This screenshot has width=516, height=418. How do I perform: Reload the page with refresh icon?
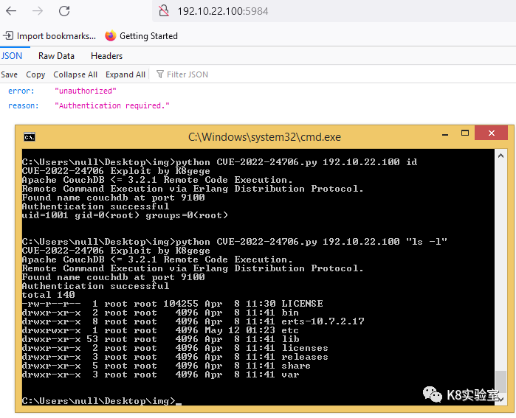pyautogui.click(x=64, y=11)
